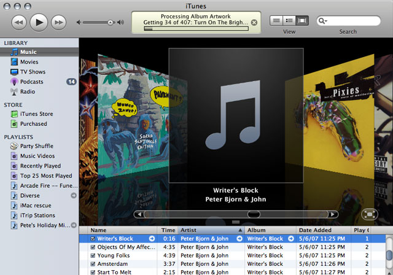Image resolution: width=393 pixels, height=275 pixels.
Task: Sort by the Time column
Action: click(x=168, y=230)
